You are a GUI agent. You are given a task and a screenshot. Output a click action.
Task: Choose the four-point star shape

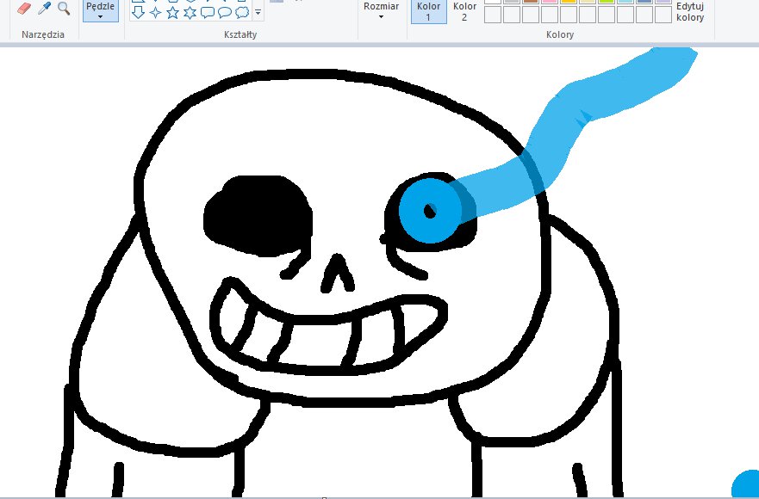click(155, 13)
